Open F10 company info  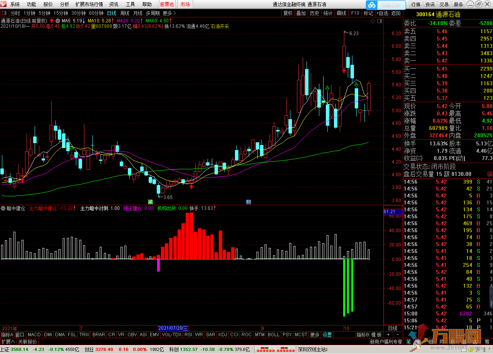pos(355,13)
